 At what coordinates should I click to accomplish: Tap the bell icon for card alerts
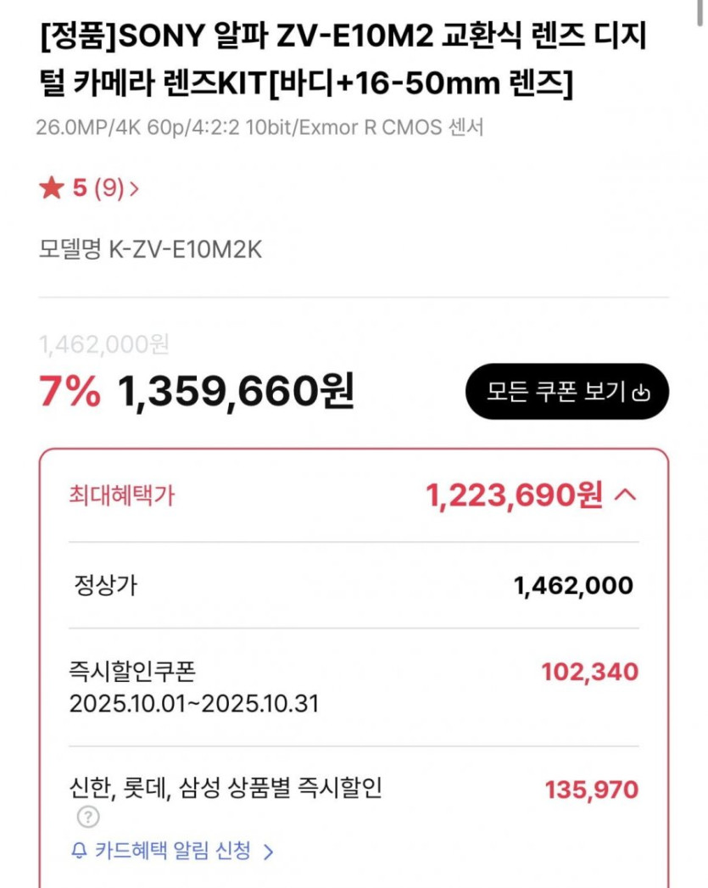[x=78, y=851]
